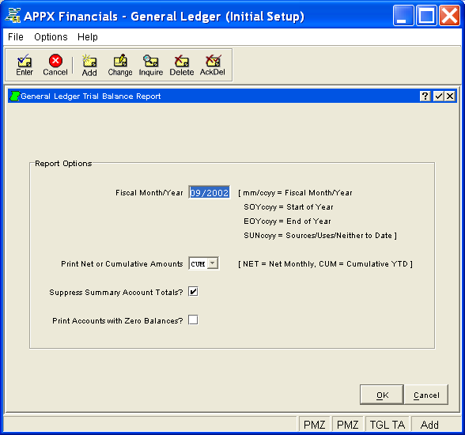Click the Add status bar indicator
Viewport: 465px width, 435px height.
[429, 425]
